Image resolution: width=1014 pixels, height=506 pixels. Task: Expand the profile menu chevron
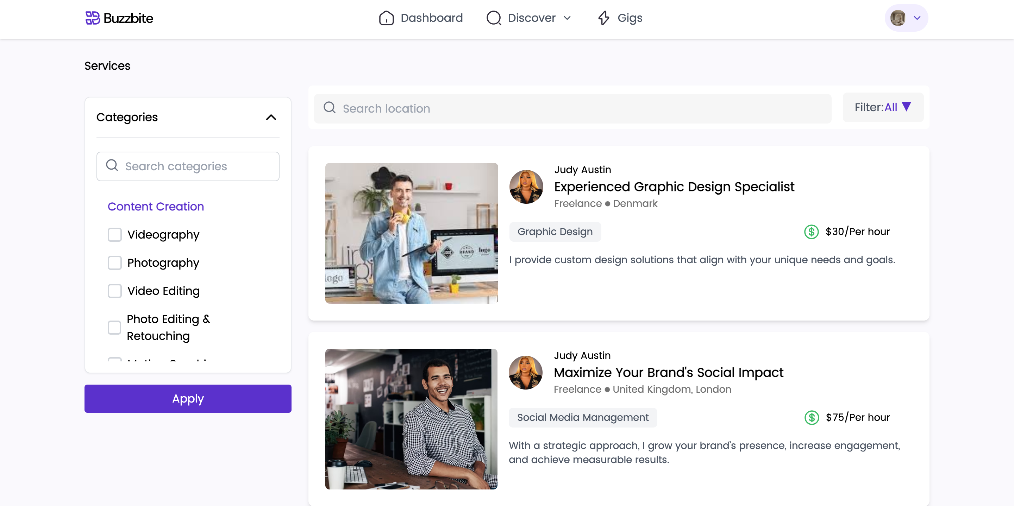[917, 18]
